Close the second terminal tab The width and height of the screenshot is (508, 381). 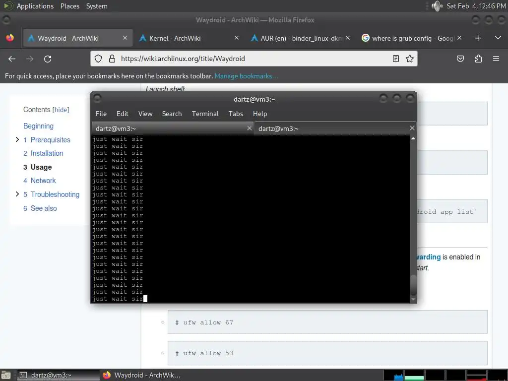tap(412, 128)
